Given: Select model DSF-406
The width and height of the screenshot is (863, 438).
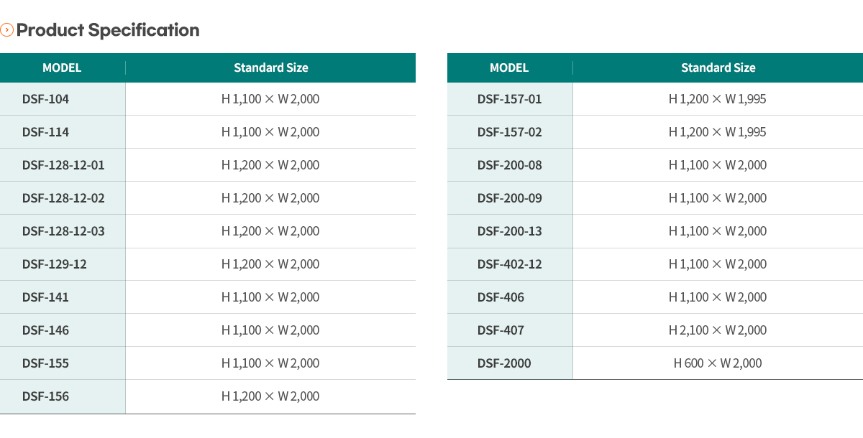Looking at the screenshot, I should click(501, 297).
